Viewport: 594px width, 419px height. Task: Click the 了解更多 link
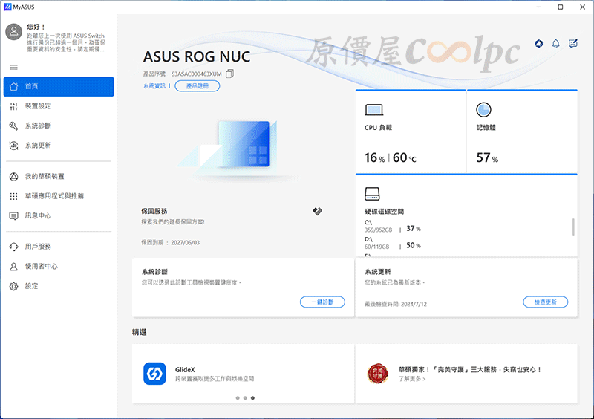[x=412, y=379]
